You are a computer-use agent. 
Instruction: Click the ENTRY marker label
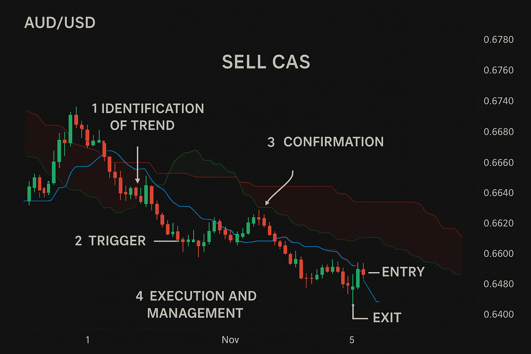coord(403,272)
